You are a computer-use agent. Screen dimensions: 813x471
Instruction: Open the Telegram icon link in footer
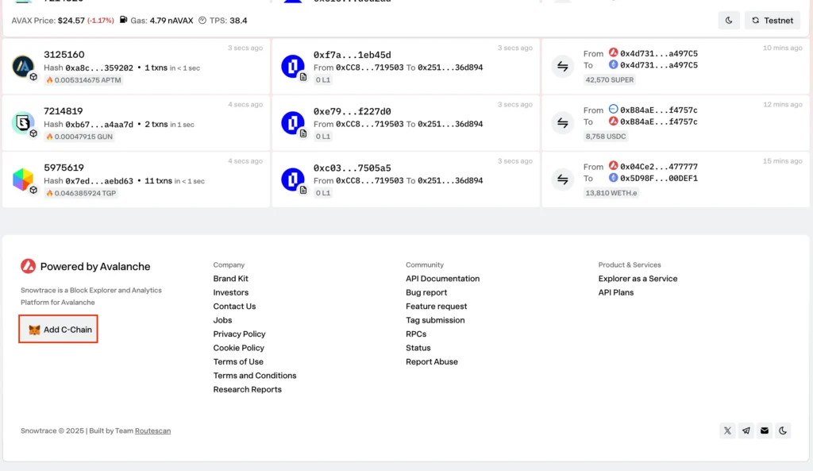(x=746, y=430)
